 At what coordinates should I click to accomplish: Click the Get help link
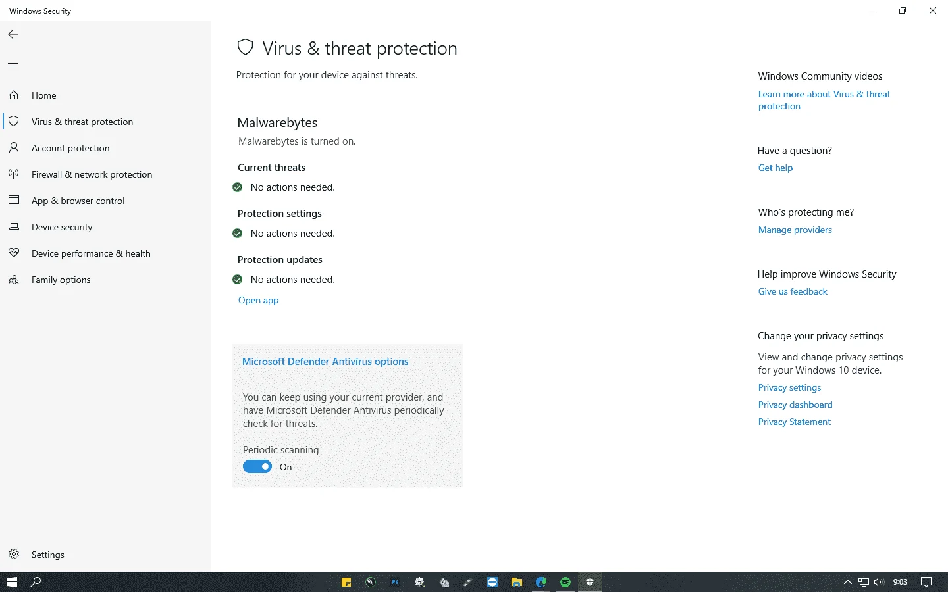[x=775, y=168]
